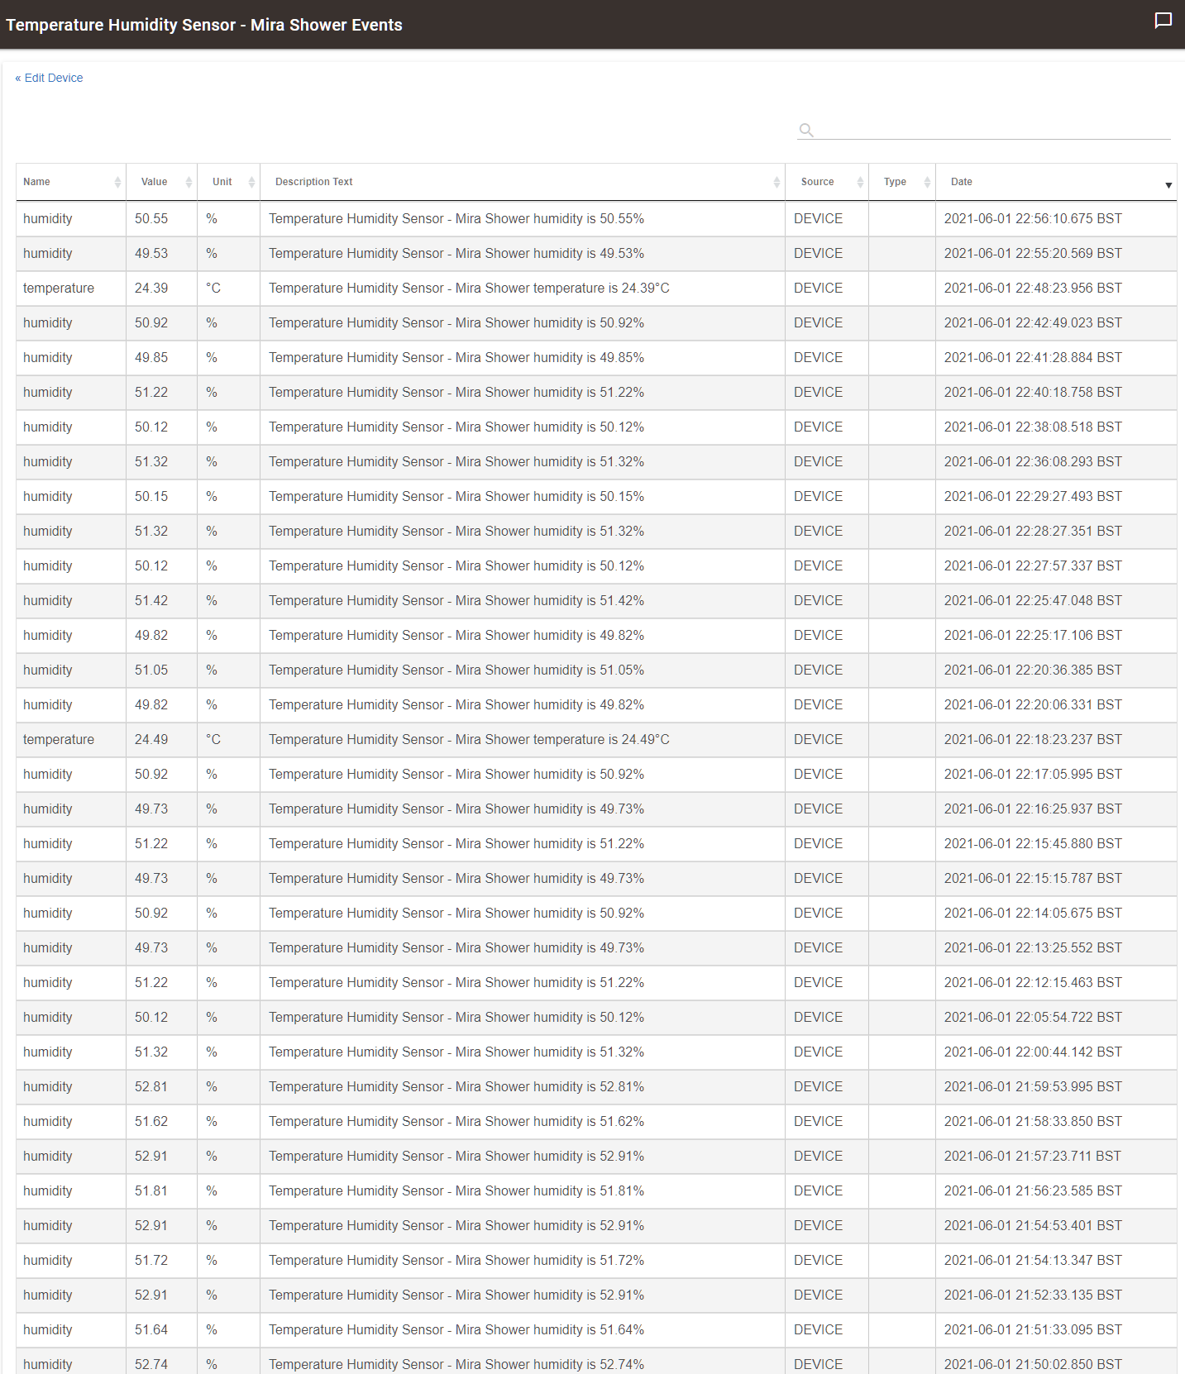Click the Date column header label
Viewport: 1185px width, 1374px height.
pyautogui.click(x=962, y=182)
